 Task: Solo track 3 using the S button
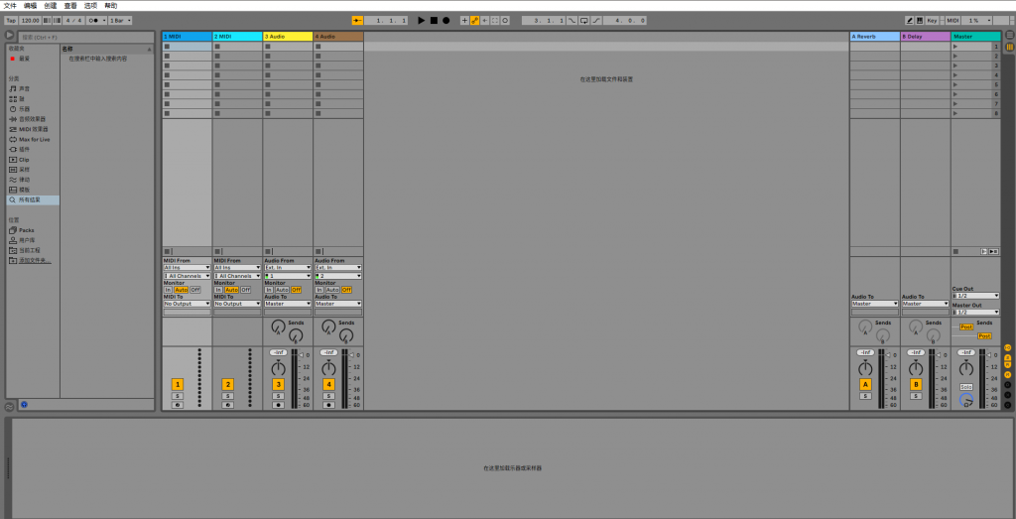[279, 396]
